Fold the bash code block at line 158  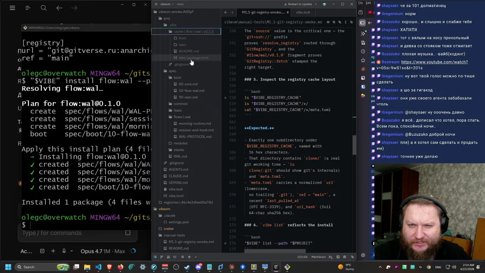(x=225, y=97)
